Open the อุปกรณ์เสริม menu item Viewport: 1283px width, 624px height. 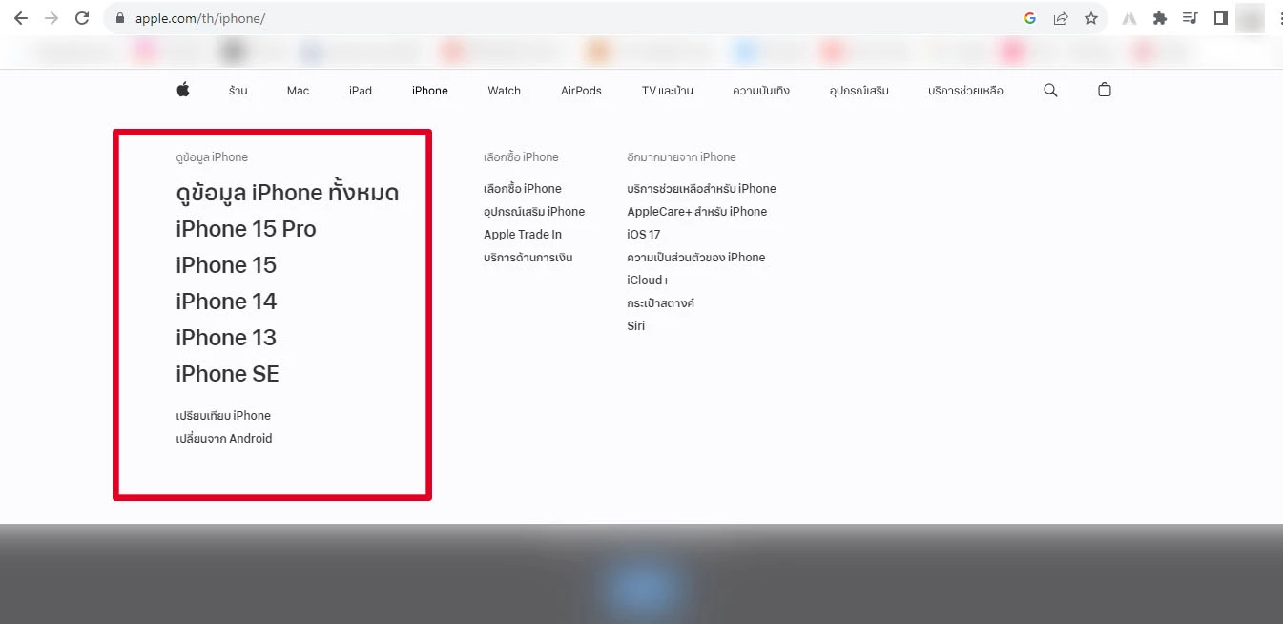pos(859,91)
